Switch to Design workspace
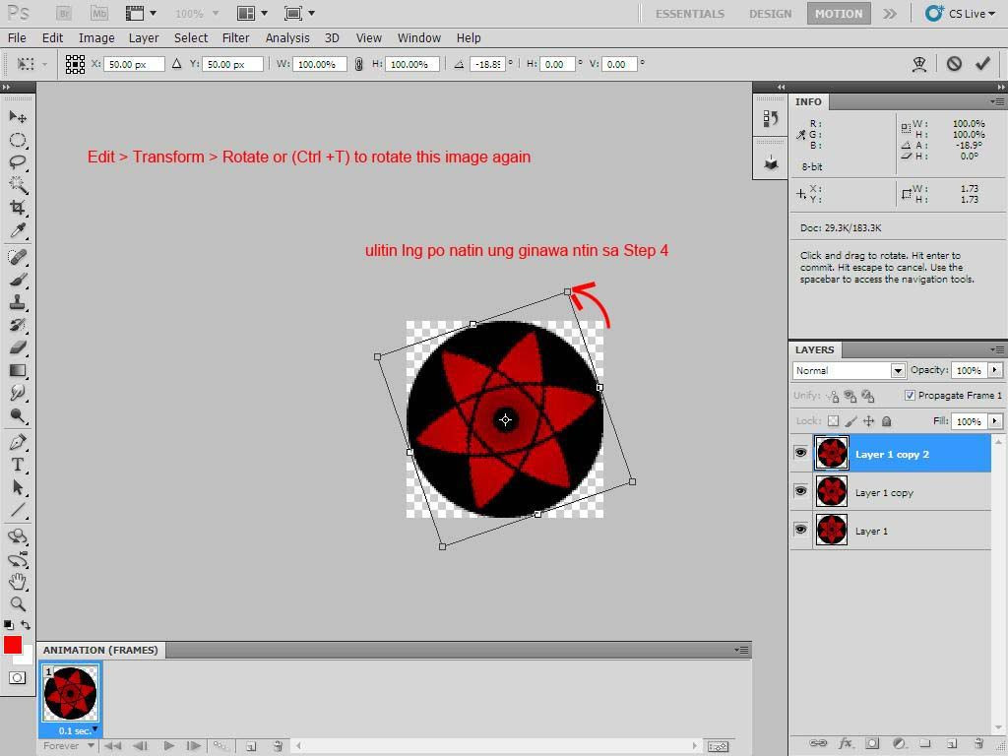1008x756 pixels. click(770, 14)
